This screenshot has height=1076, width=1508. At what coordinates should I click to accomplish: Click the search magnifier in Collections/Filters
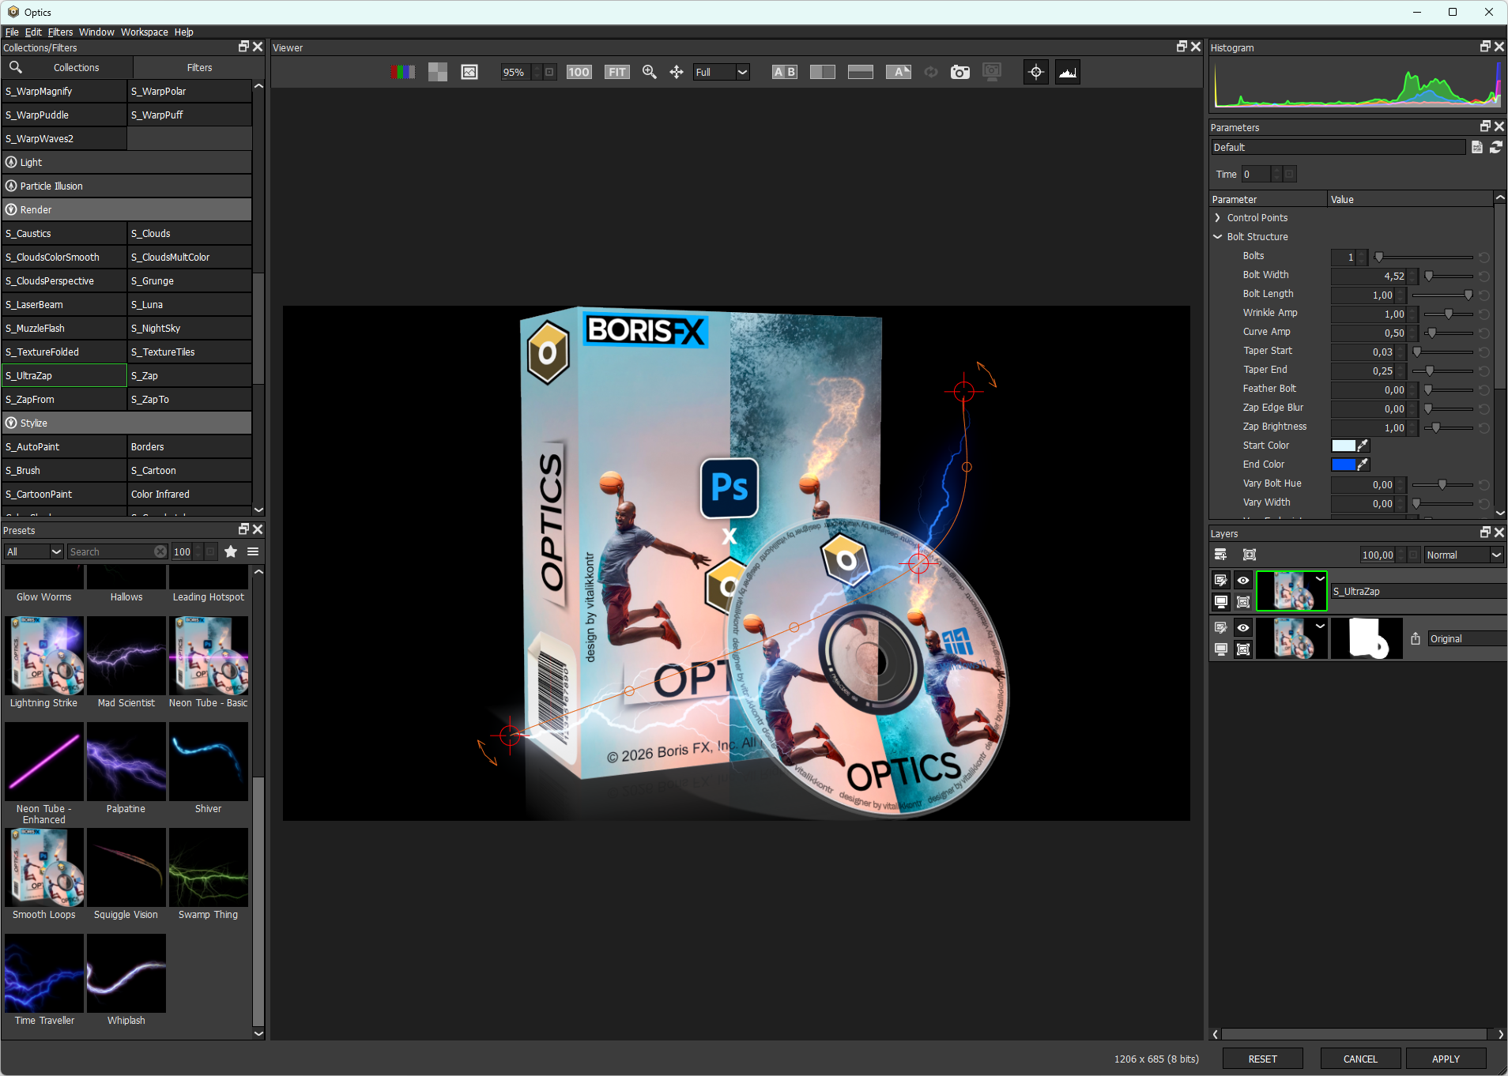click(15, 67)
